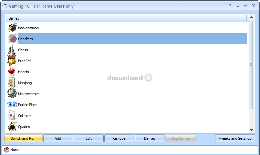Click the Hearts red heart icon
Screen dimensions: 260x155
tap(12, 72)
